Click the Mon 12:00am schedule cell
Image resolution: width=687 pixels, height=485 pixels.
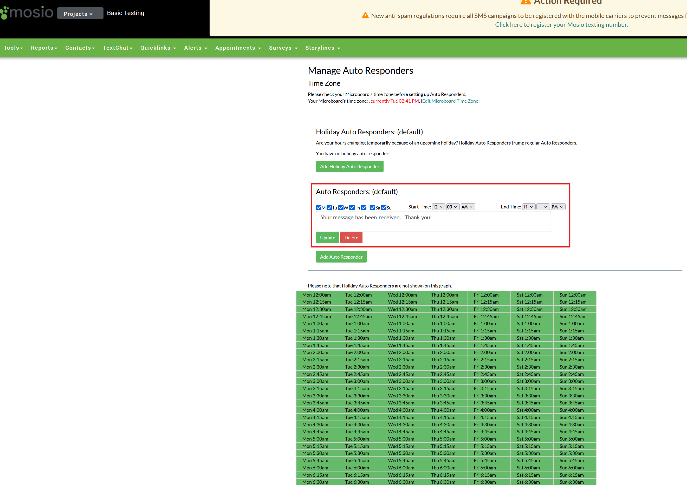coord(317,295)
